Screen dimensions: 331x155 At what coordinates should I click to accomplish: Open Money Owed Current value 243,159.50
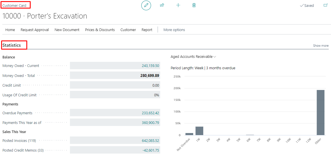pos(150,66)
